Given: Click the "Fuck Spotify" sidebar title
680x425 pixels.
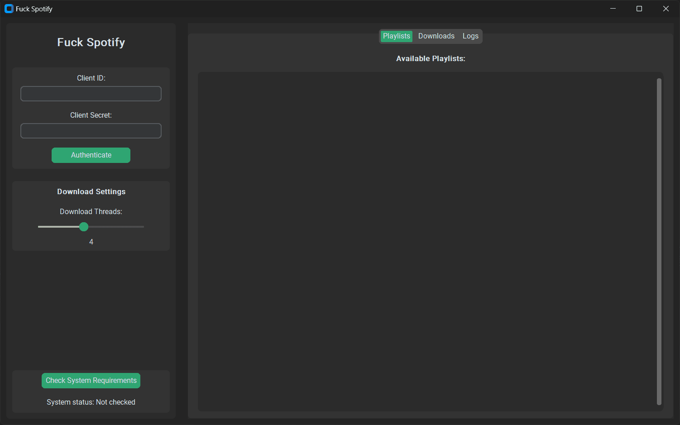Looking at the screenshot, I should click(x=91, y=42).
